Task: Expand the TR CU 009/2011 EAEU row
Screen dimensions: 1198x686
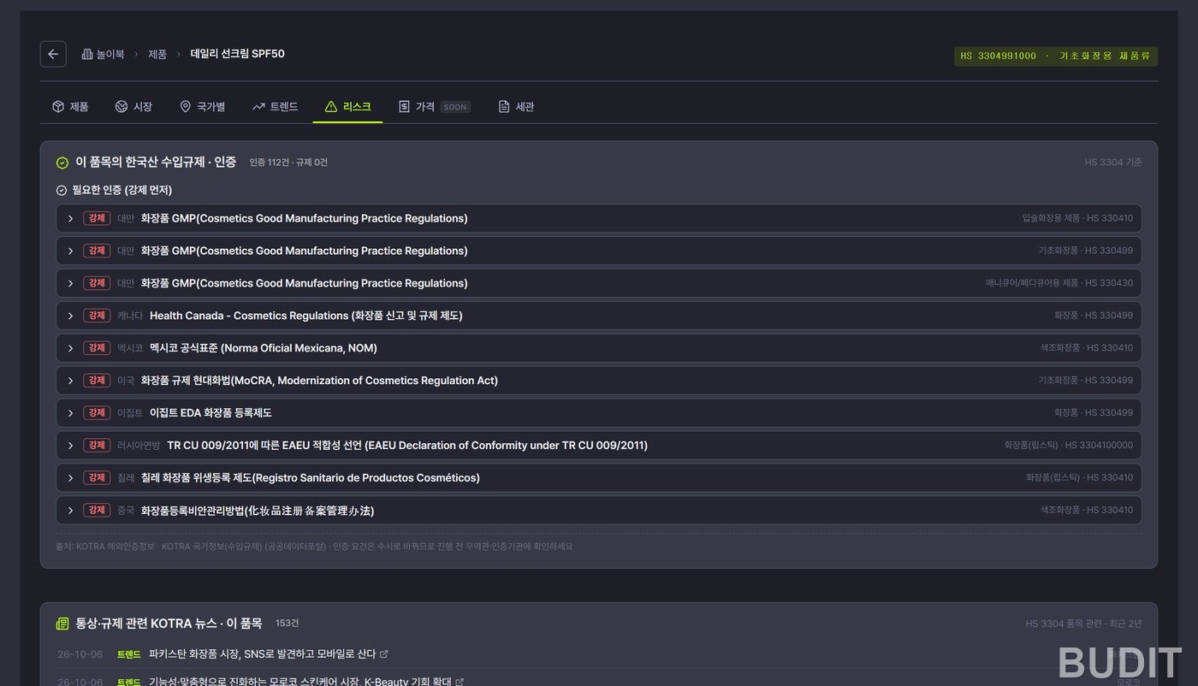Action: coord(598,446)
